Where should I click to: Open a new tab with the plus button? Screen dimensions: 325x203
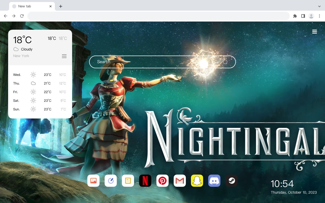point(60,6)
